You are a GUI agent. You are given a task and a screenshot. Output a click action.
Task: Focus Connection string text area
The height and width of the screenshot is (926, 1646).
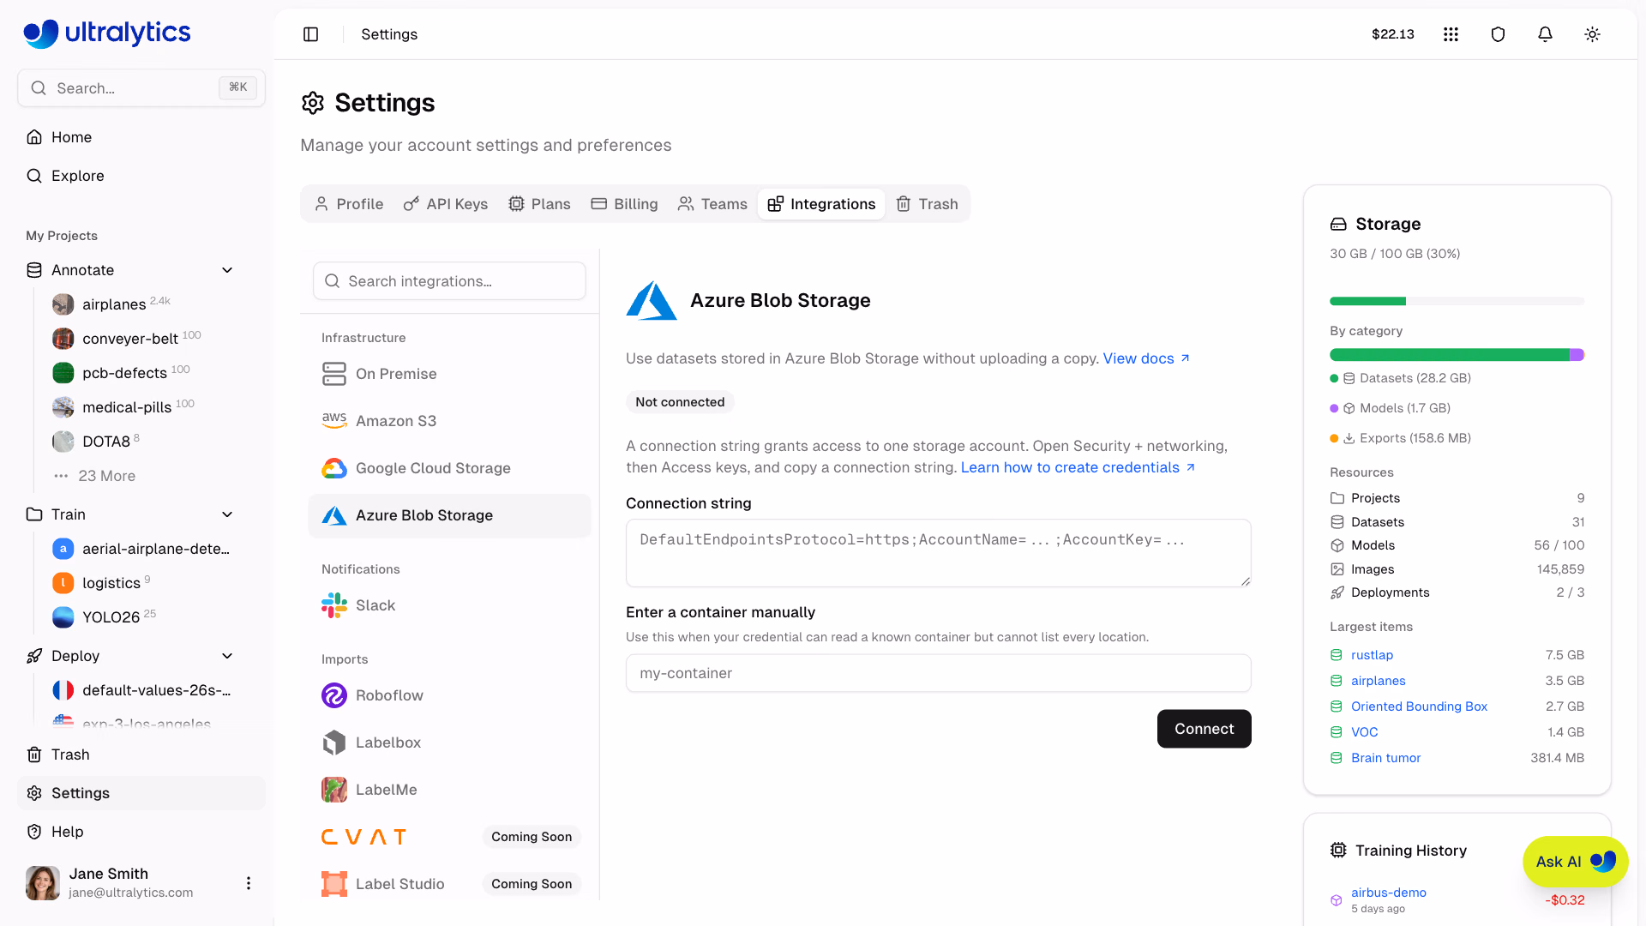938,553
